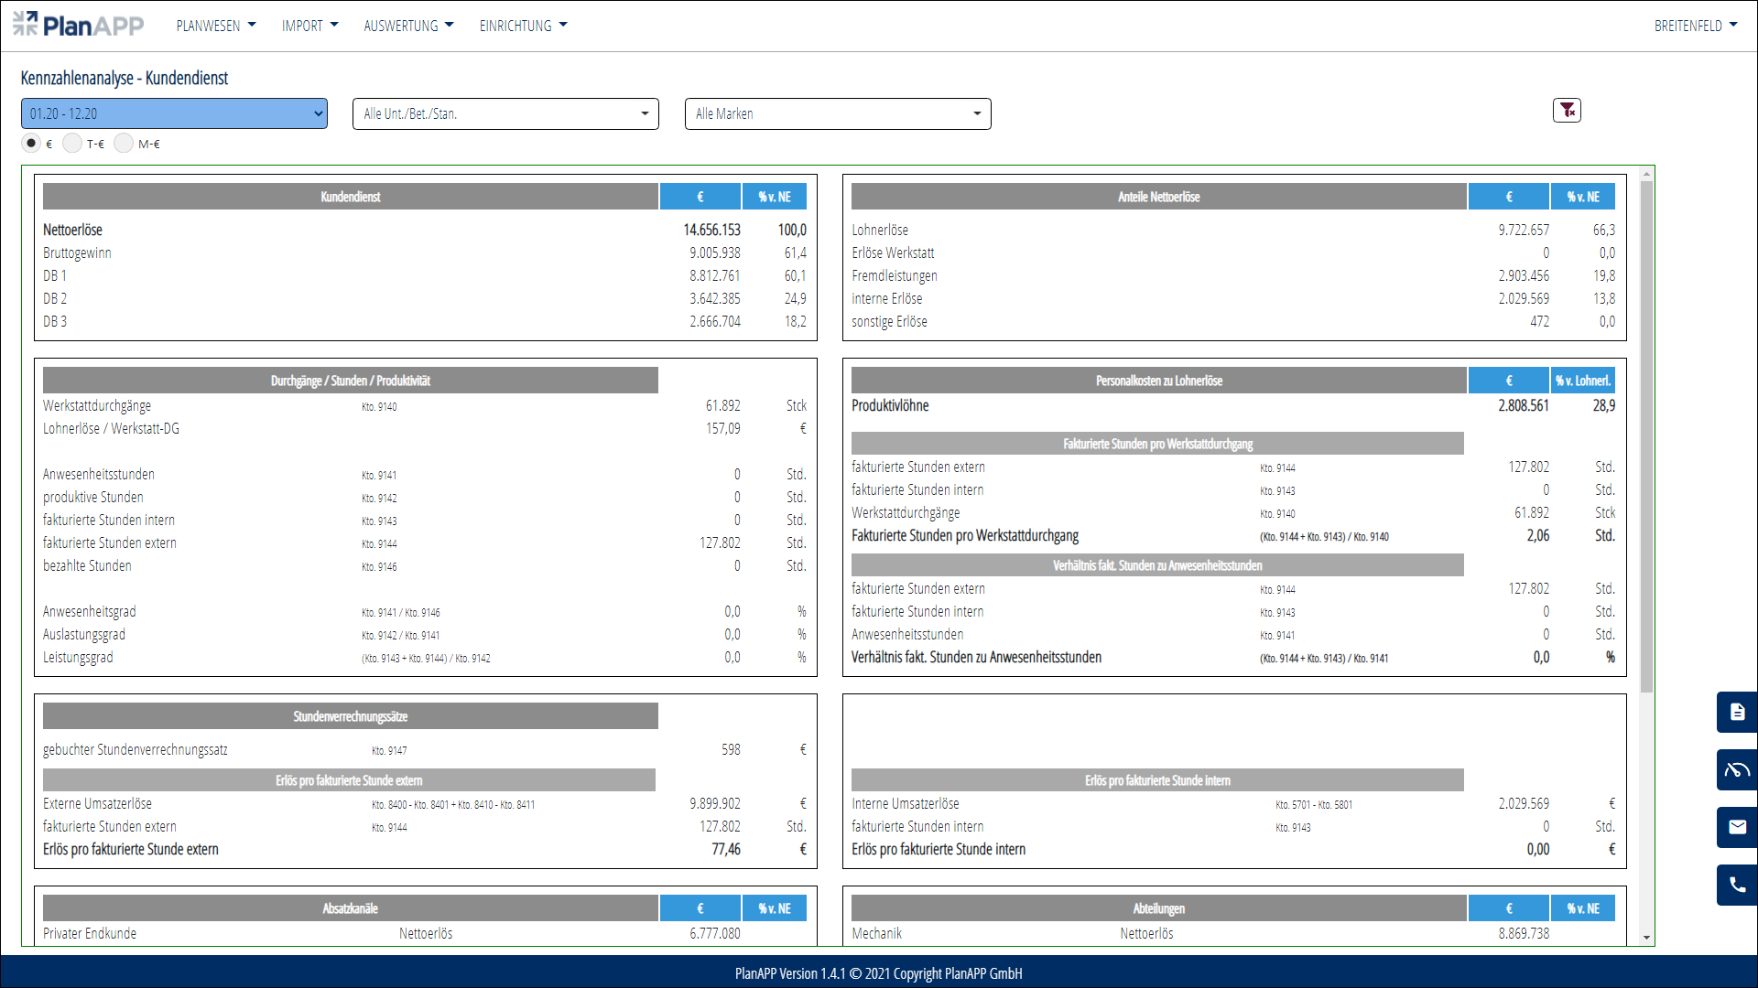The image size is (1758, 988).
Task: Open the document icon side button
Action: [1737, 713]
